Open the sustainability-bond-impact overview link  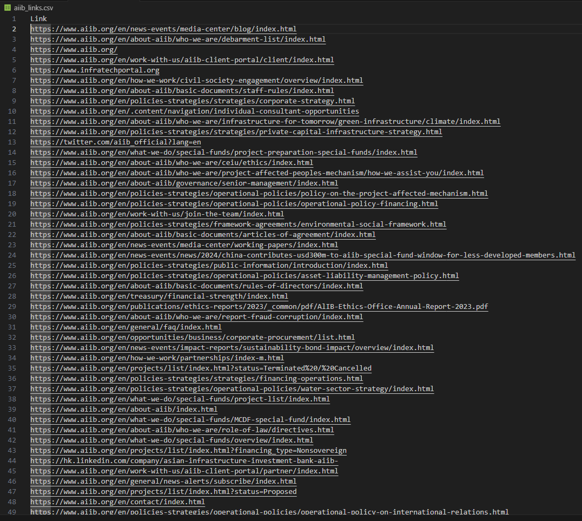click(x=232, y=348)
